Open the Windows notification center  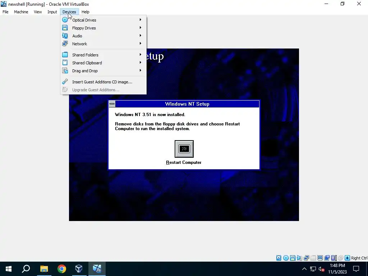click(x=356, y=269)
